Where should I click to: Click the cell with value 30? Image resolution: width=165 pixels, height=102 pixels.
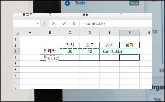pos(70,51)
